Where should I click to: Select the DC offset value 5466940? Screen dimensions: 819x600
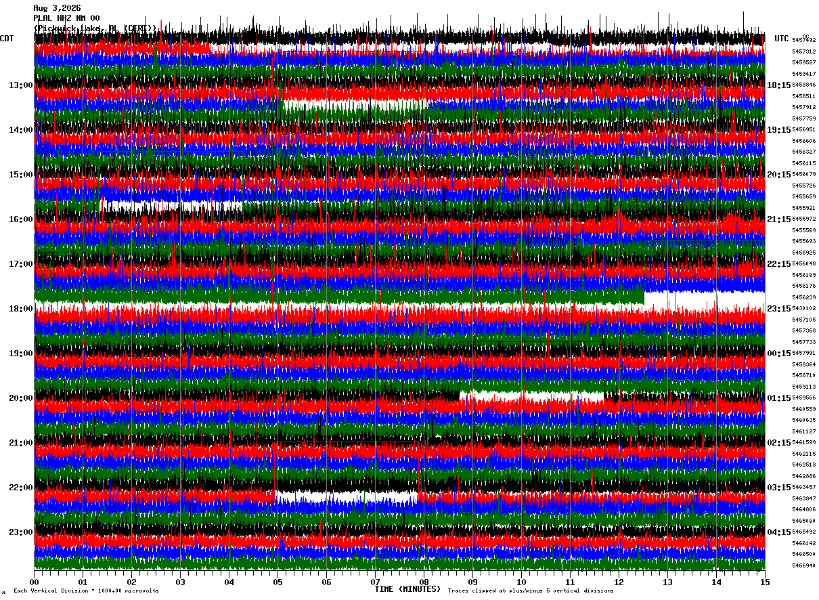803,565
